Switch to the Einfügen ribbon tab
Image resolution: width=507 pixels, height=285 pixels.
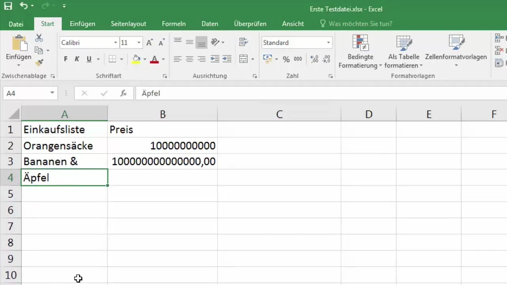[82, 24]
